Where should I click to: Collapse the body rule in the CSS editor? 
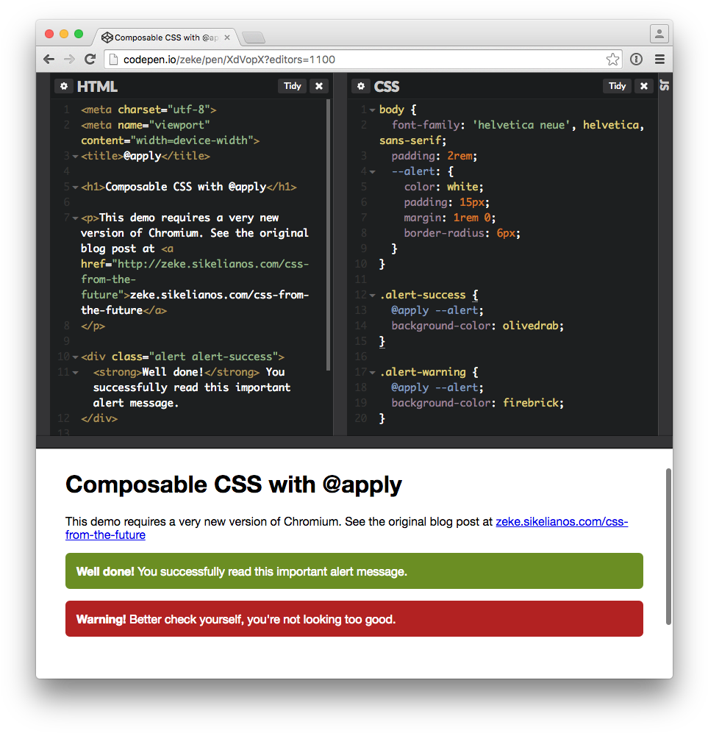click(371, 109)
